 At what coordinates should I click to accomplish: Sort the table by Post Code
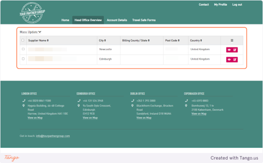[x=172, y=41]
